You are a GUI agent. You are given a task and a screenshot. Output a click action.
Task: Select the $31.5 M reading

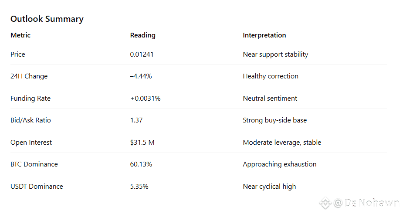142,143
